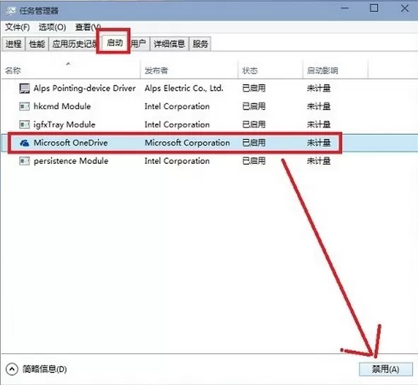Click Intel Corporation publisher of igfxTray Module
The height and width of the screenshot is (385, 418).
(177, 124)
